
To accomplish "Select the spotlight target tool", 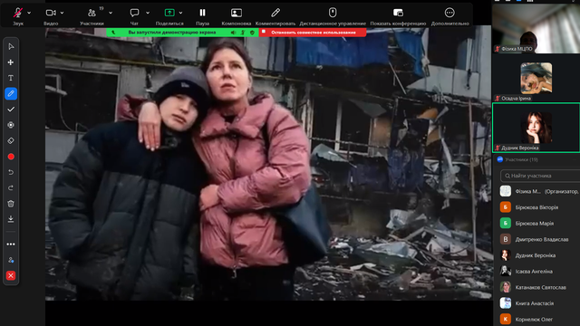I will pyautogui.click(x=11, y=125).
